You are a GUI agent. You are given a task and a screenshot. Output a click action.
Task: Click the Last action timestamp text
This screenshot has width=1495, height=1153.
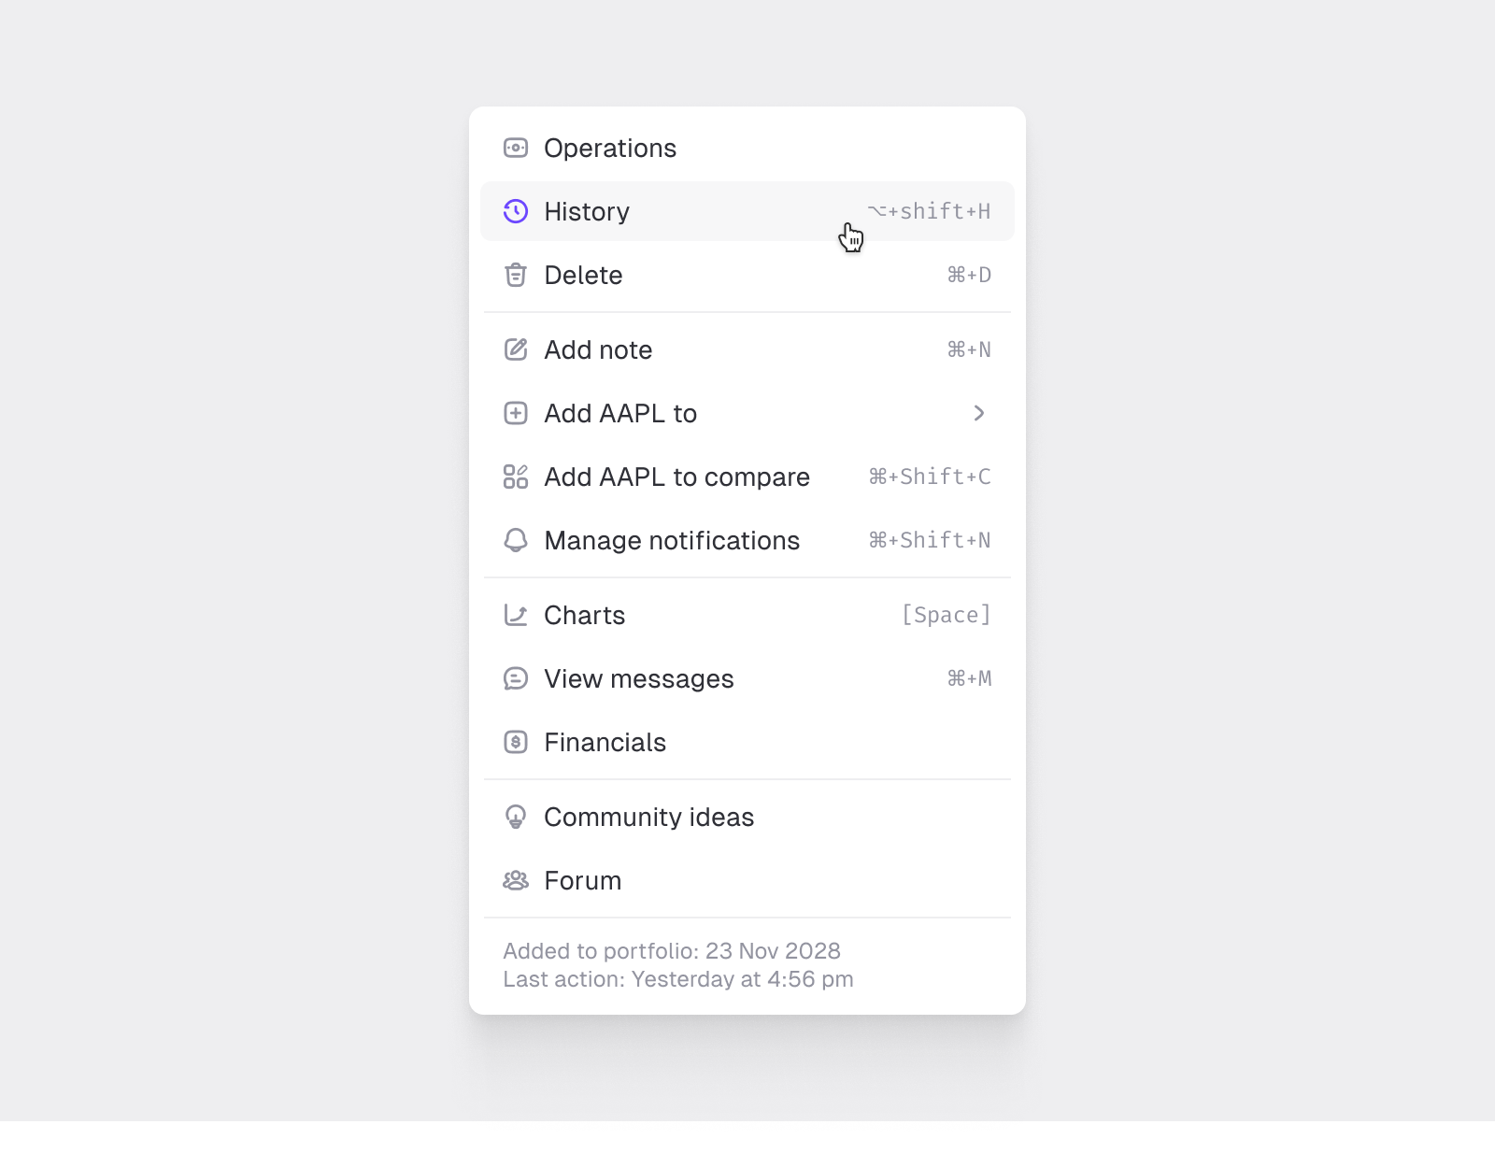[679, 979]
